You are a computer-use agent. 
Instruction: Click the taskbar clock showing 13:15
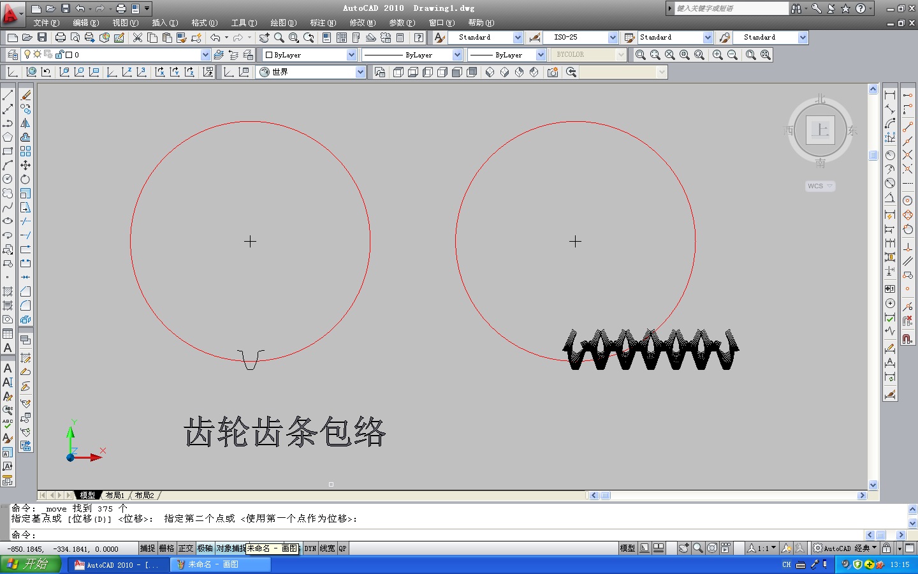[900, 564]
